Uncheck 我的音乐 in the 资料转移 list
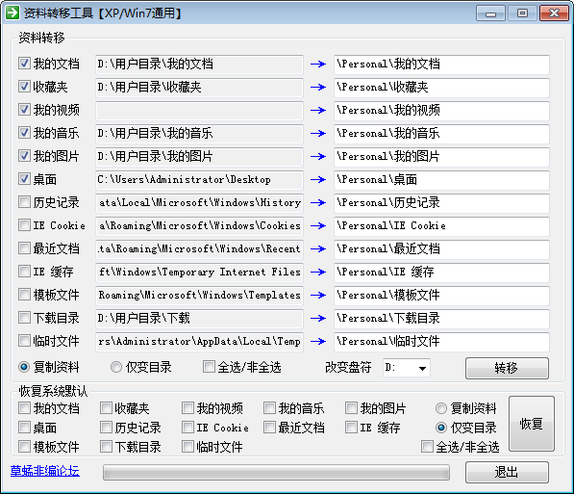574x494 pixels. point(24,133)
